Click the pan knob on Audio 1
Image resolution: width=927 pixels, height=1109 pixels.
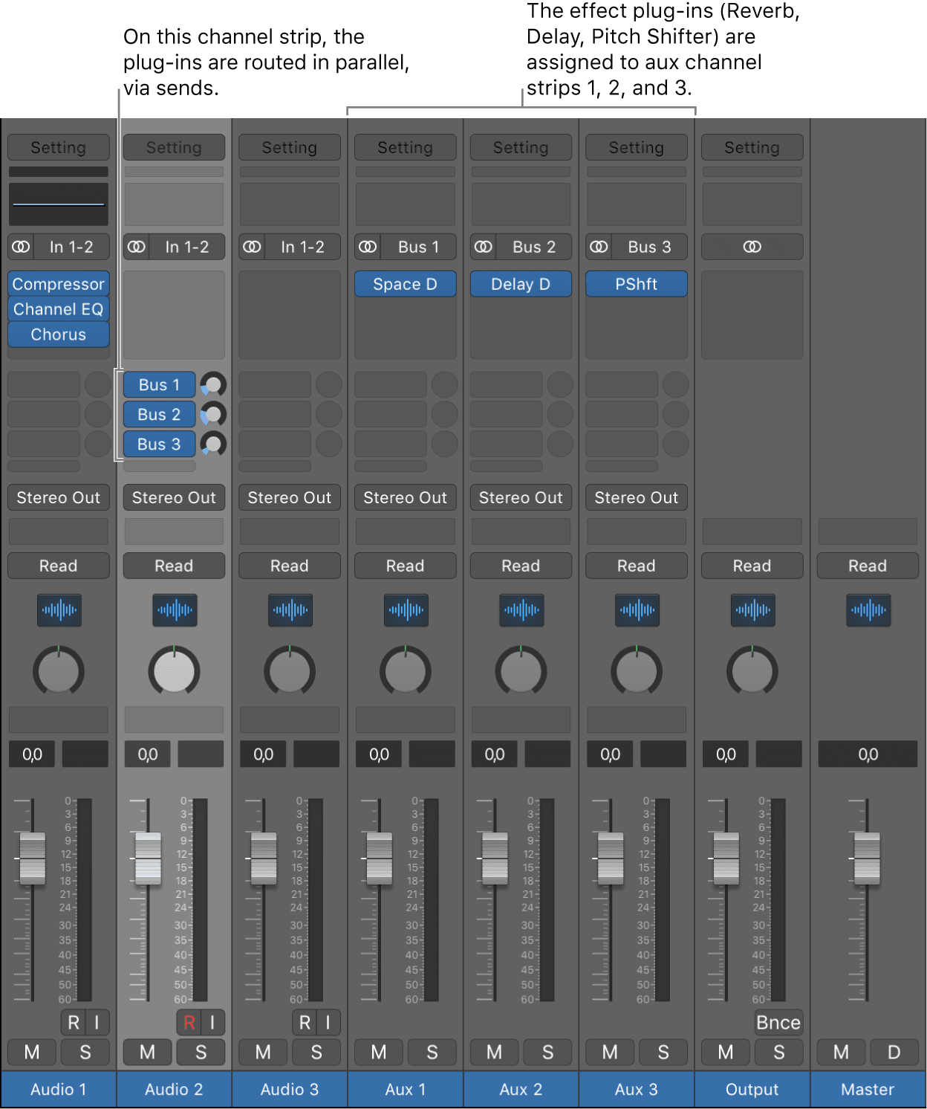click(x=59, y=670)
